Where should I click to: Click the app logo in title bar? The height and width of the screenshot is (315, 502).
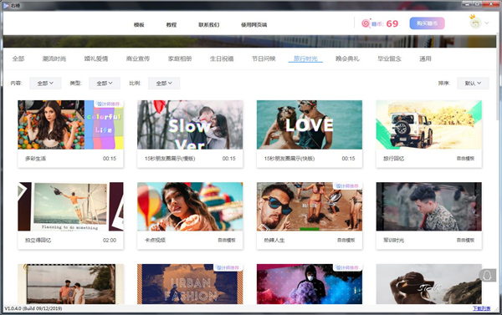(x=6, y=5)
